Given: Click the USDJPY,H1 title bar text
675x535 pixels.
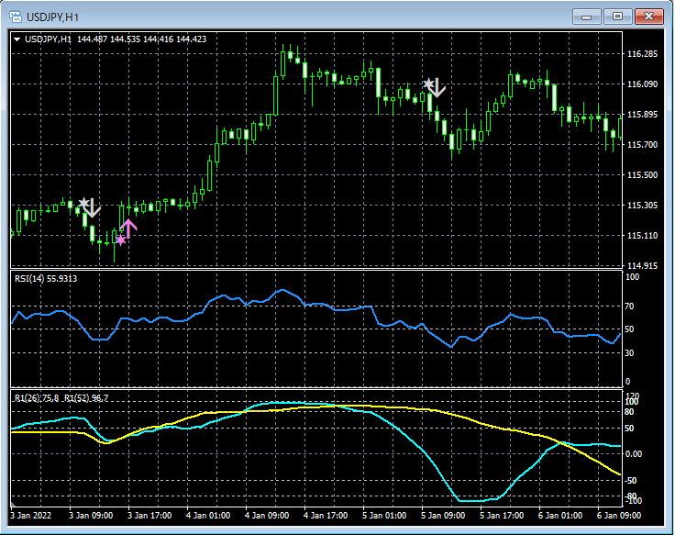Looking at the screenshot, I should [x=53, y=16].
